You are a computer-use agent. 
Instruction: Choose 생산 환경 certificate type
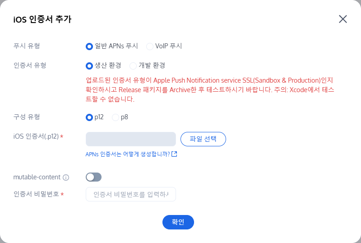pos(89,65)
